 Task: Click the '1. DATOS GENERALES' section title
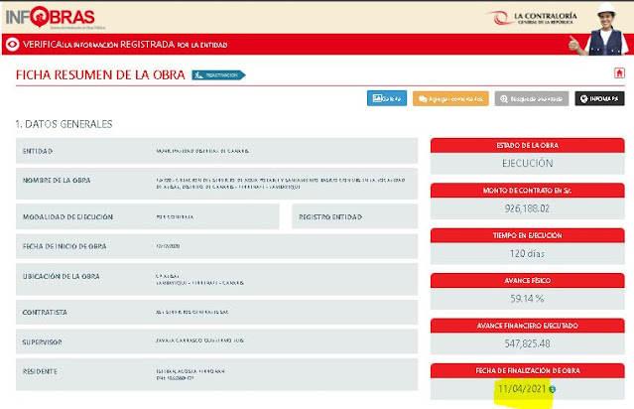click(63, 124)
